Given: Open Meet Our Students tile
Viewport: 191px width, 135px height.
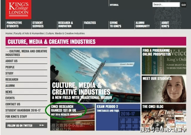Looking at the screenshot, I should pos(164,89).
